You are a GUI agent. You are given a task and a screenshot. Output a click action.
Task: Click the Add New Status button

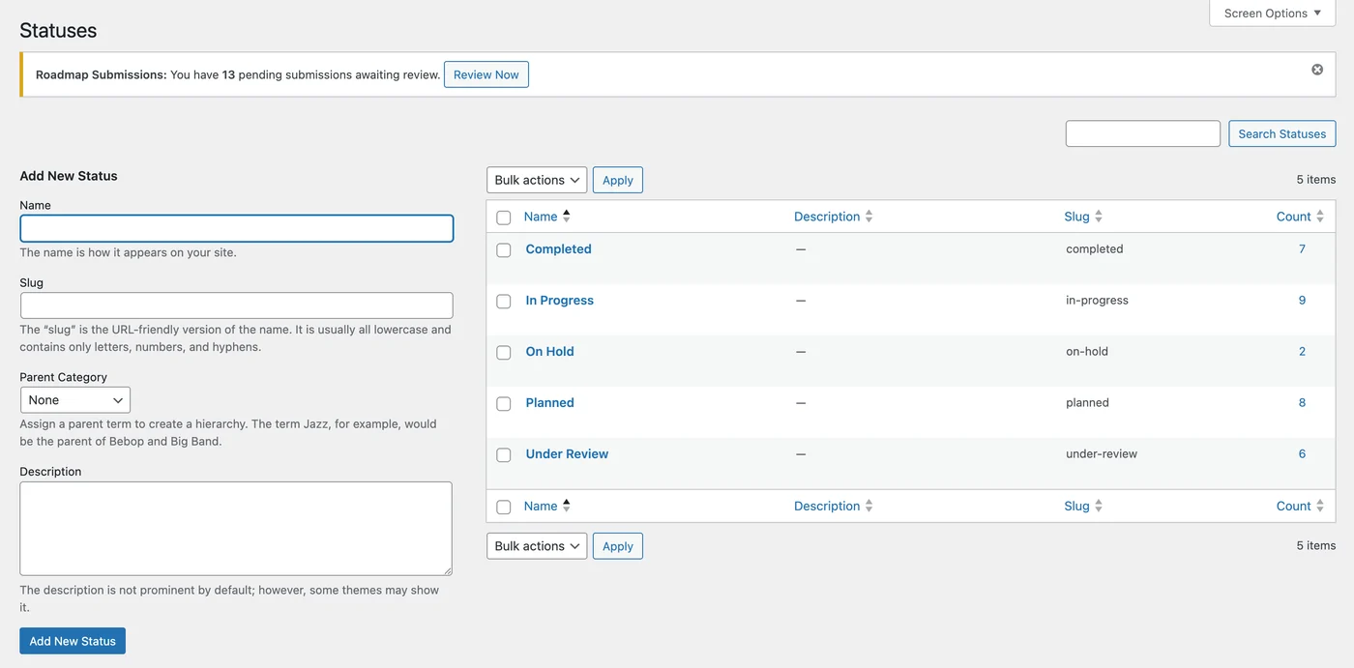pos(73,641)
